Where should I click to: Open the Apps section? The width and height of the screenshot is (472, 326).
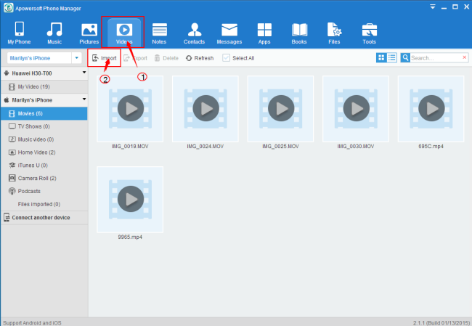pos(264,33)
